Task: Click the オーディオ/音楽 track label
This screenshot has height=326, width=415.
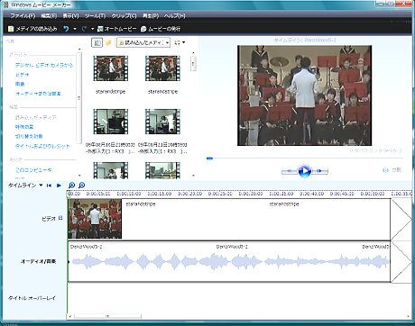Action: click(x=38, y=261)
